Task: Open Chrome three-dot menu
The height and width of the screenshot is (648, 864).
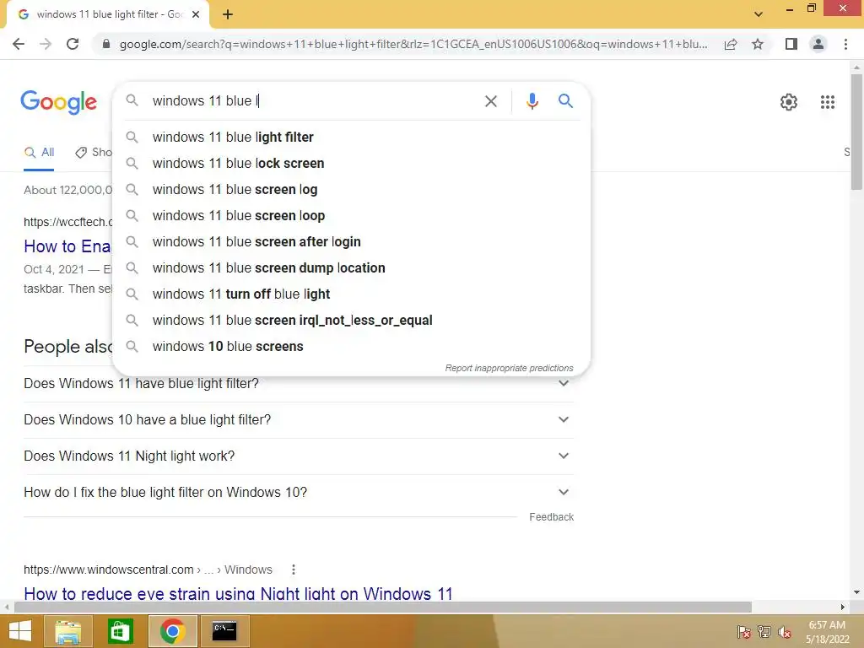Action: pos(845,44)
